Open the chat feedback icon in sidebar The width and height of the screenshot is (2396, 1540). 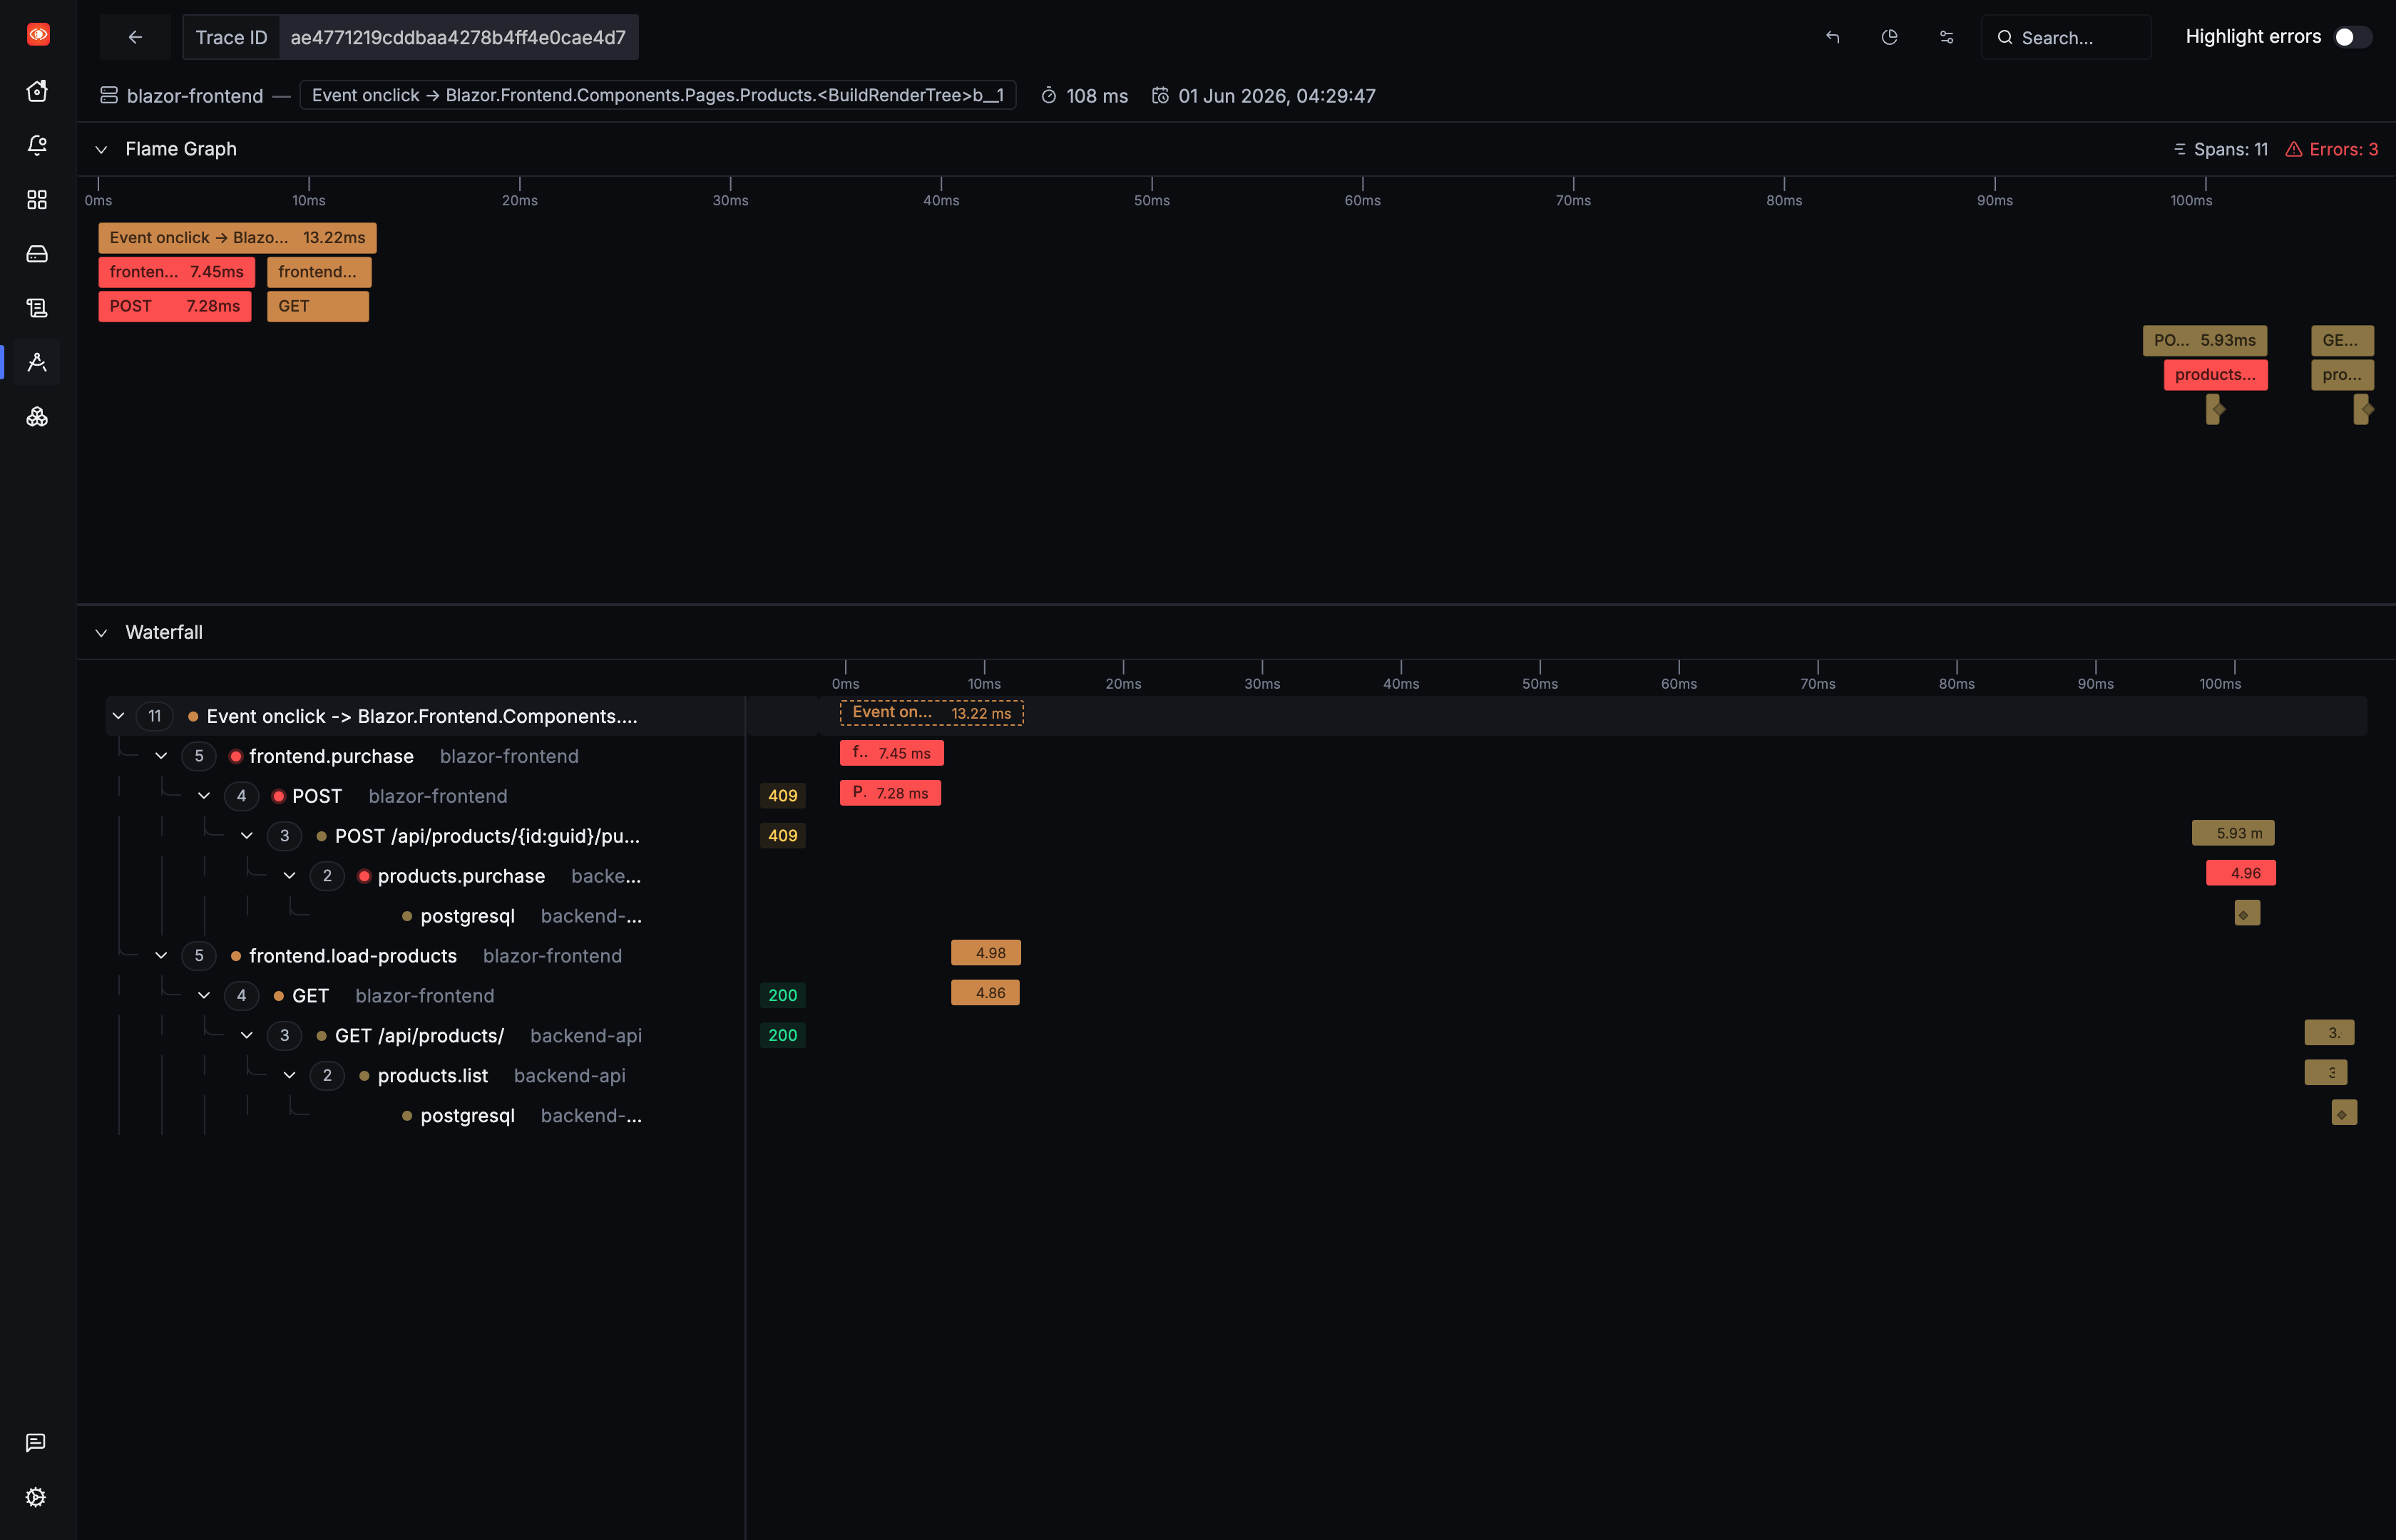[x=36, y=1442]
